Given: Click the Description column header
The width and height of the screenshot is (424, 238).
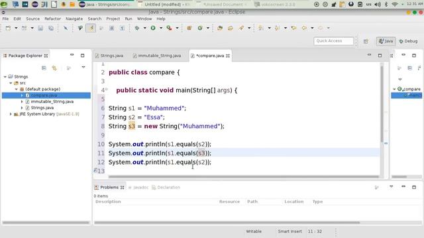Looking at the screenshot, I should [x=108, y=202].
